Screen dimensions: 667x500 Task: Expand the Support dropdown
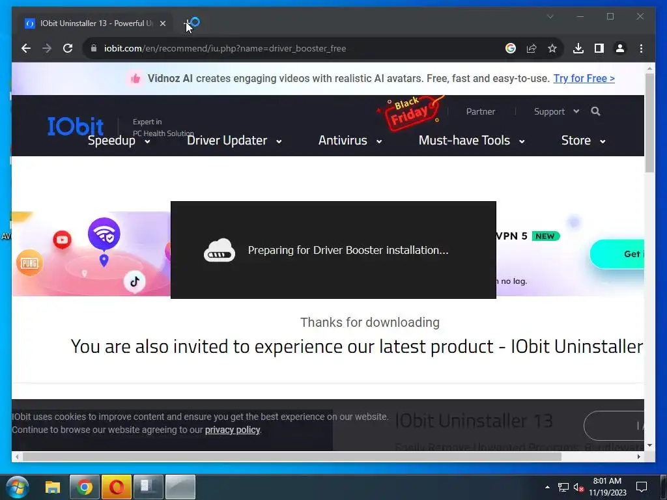coord(556,111)
